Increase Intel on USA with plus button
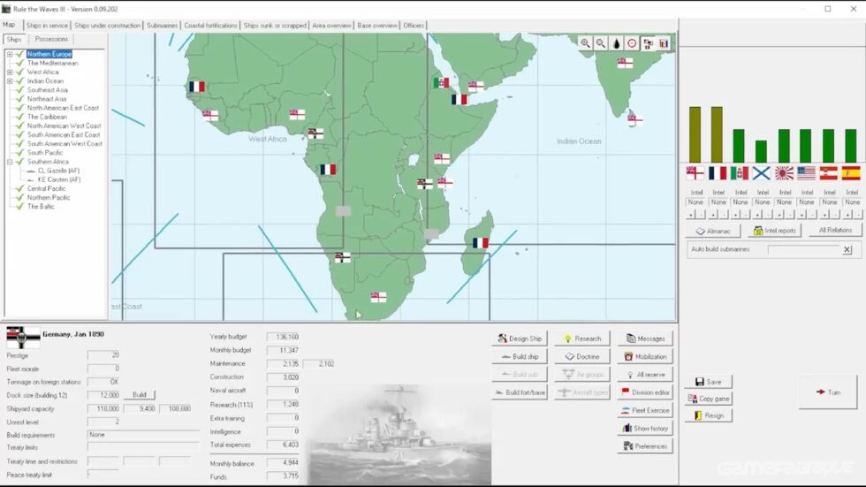This screenshot has height=487, width=866. (x=802, y=214)
